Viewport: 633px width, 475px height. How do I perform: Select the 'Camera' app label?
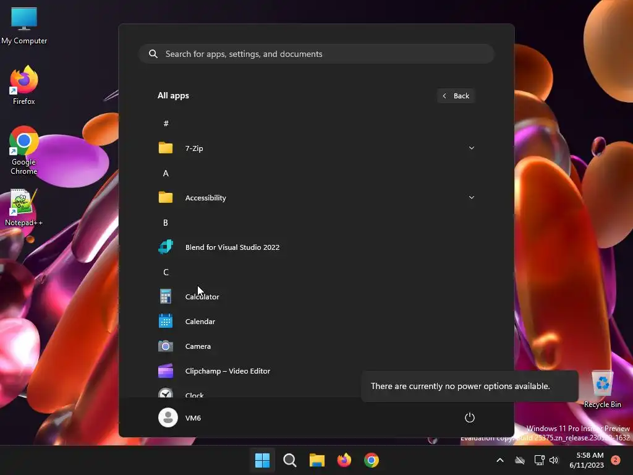(198, 346)
